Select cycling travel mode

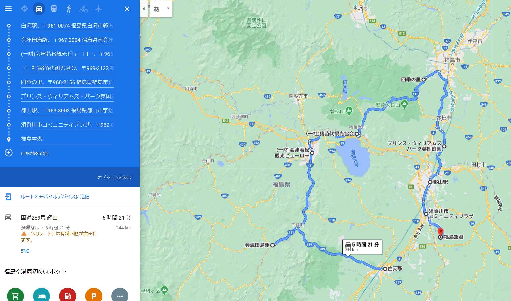(x=83, y=9)
